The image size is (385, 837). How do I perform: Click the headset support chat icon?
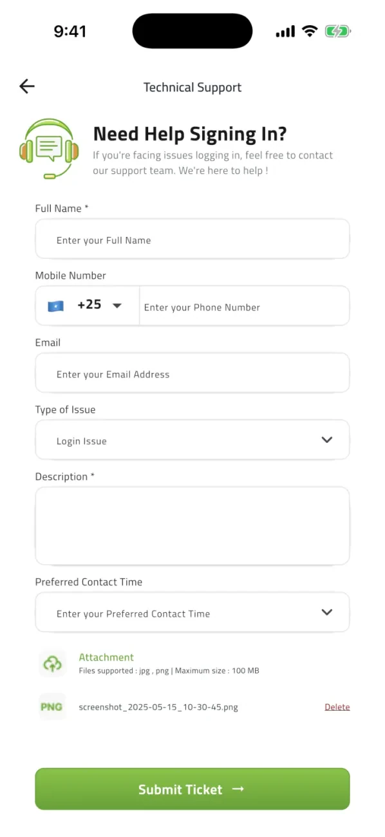pos(50,149)
